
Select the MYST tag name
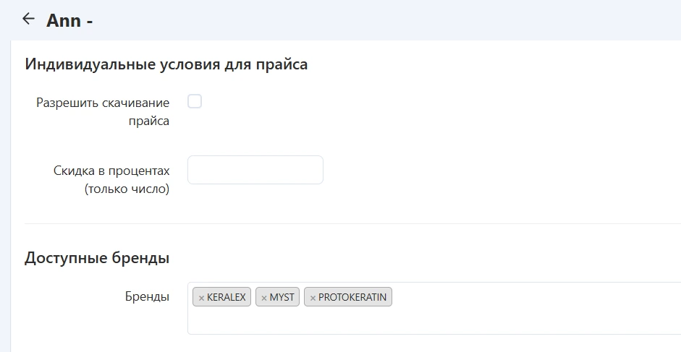click(x=282, y=297)
